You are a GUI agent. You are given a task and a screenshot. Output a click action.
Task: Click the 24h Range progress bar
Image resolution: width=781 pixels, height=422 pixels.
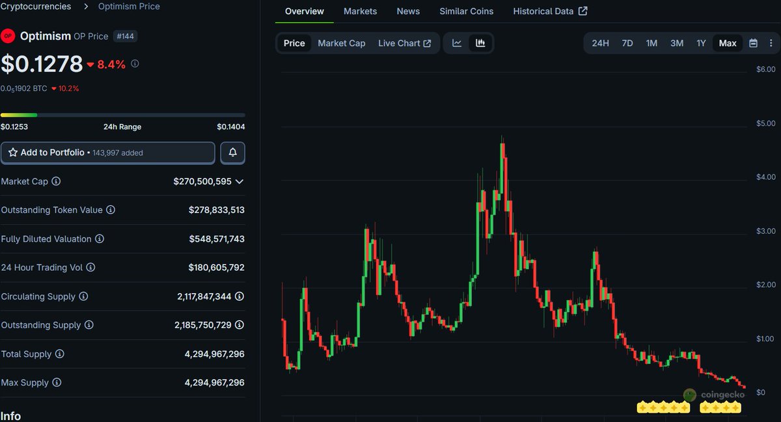coord(123,115)
